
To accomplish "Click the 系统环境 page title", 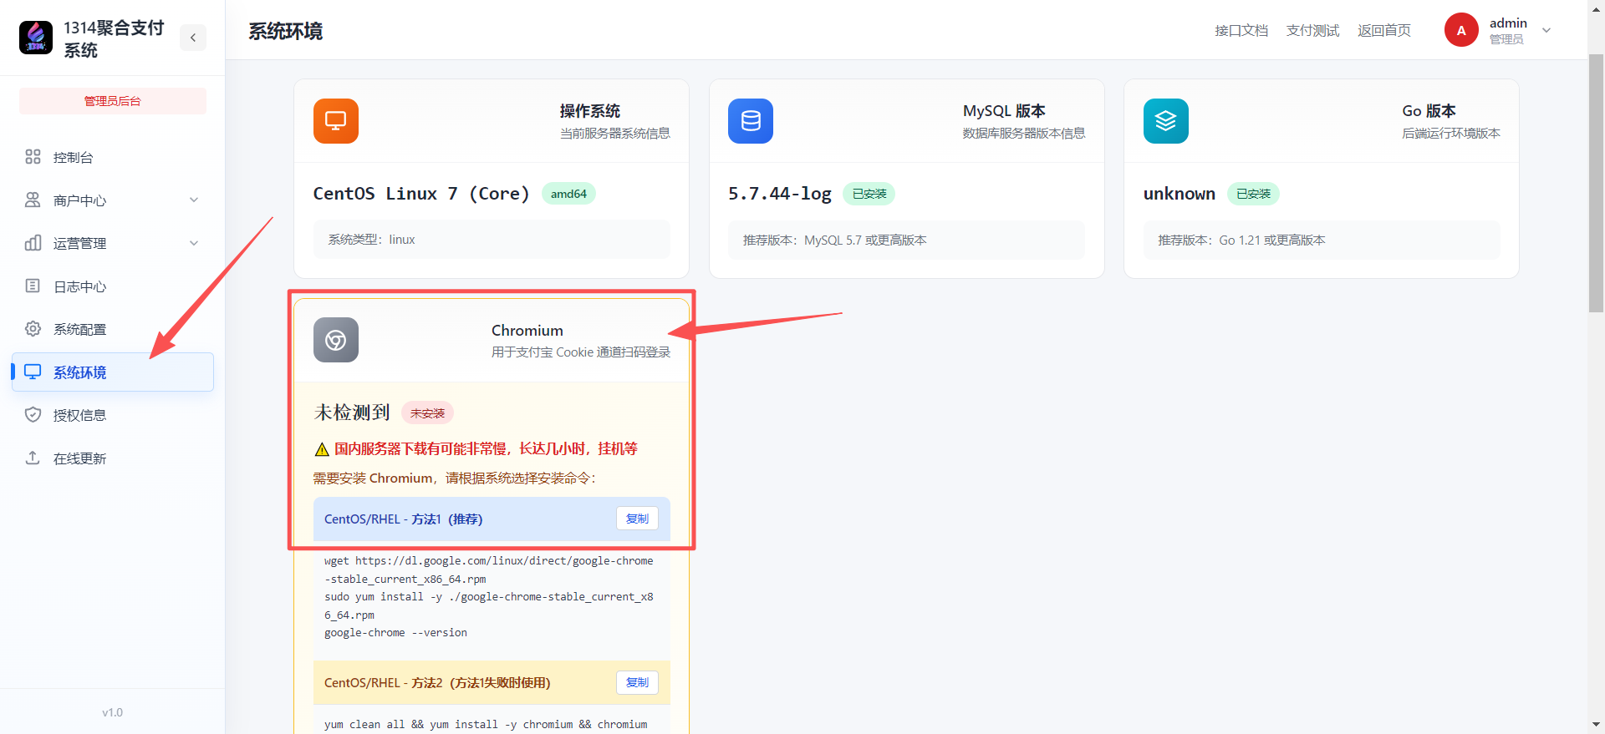I will click(x=285, y=32).
